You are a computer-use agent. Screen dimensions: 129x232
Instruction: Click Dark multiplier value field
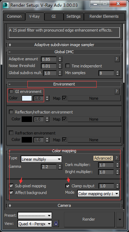click(106, 165)
